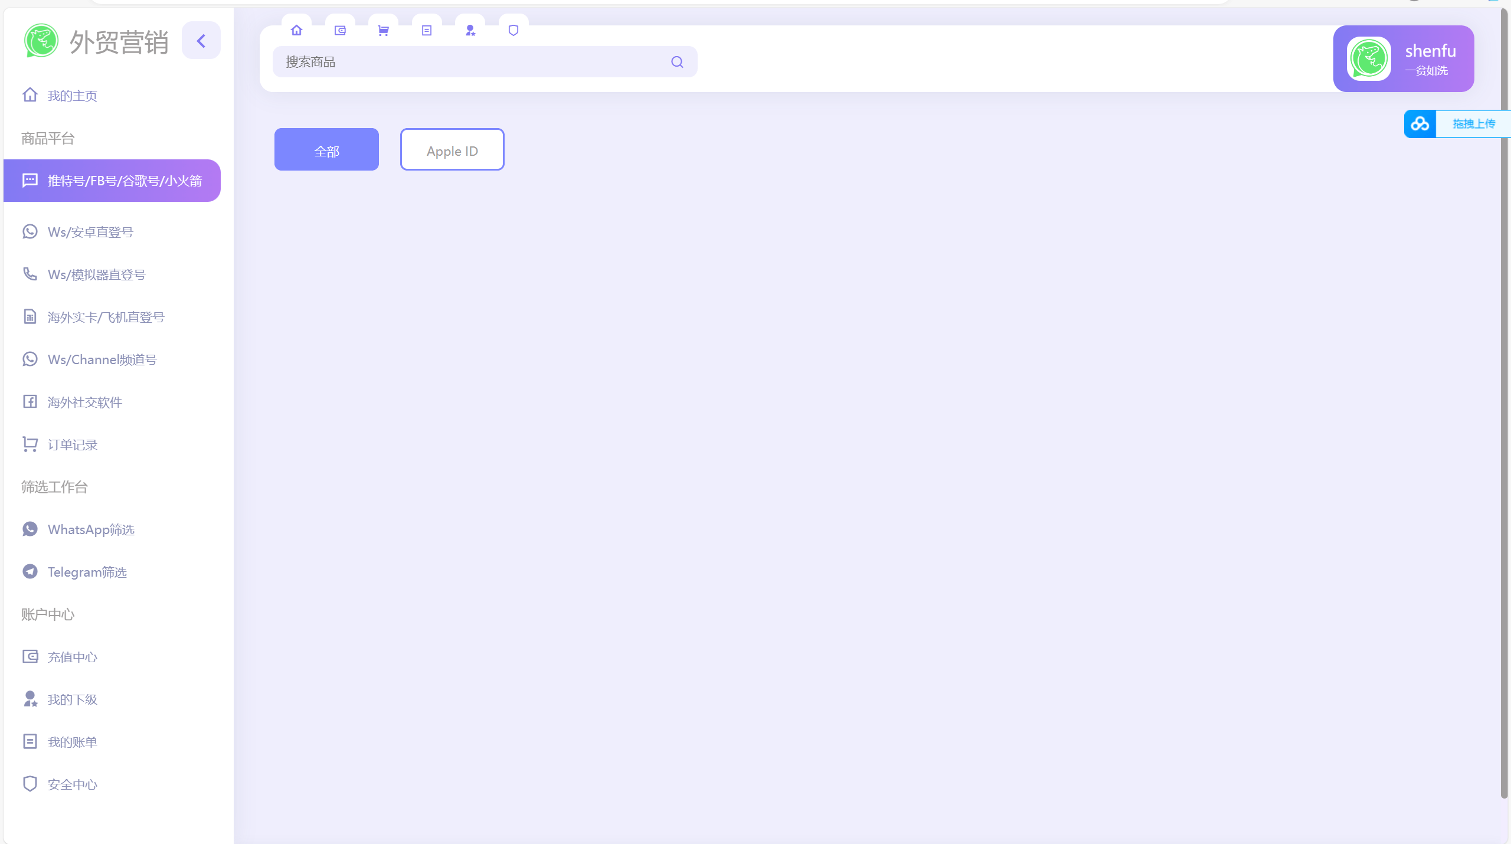Click the 充值中心 wallet icon
The width and height of the screenshot is (1511, 844).
[29, 656]
